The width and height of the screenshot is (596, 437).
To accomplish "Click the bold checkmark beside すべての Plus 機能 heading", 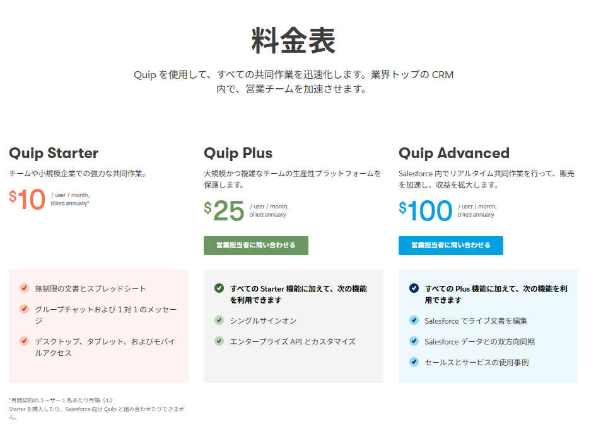I will [413, 288].
